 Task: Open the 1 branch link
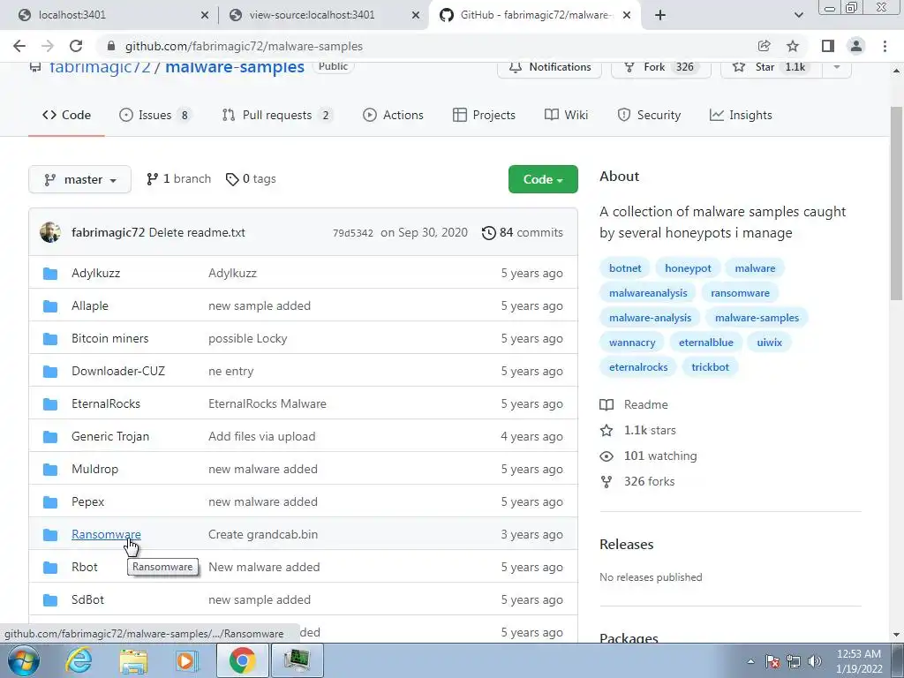178,179
